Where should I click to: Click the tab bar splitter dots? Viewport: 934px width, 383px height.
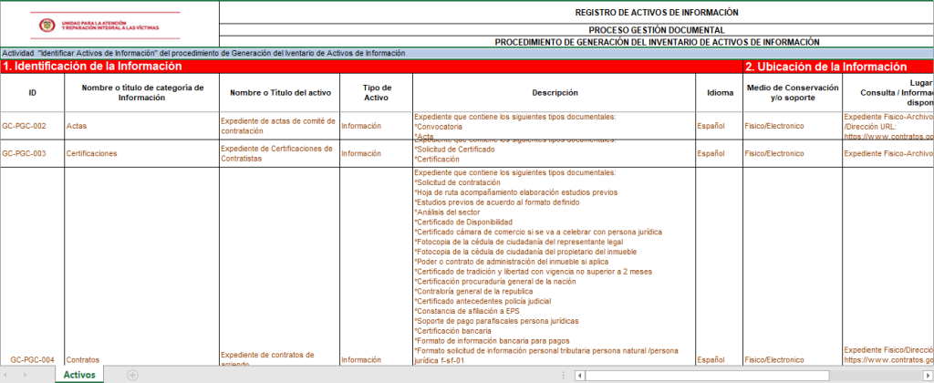[x=564, y=376]
